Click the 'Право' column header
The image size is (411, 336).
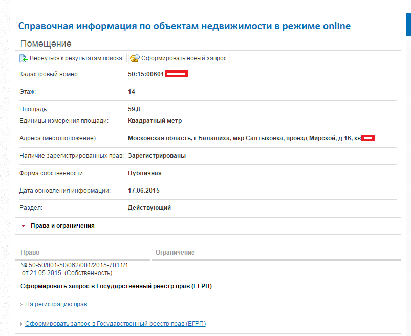tap(30, 253)
